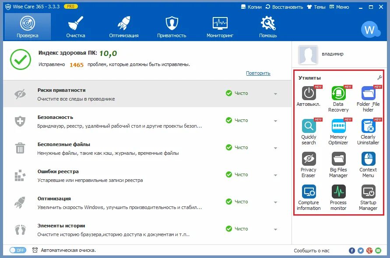Image resolution: width=390 pixels, height=258 pixels.
Task: Expand the Риски приватности row arrow
Action: click(276, 94)
